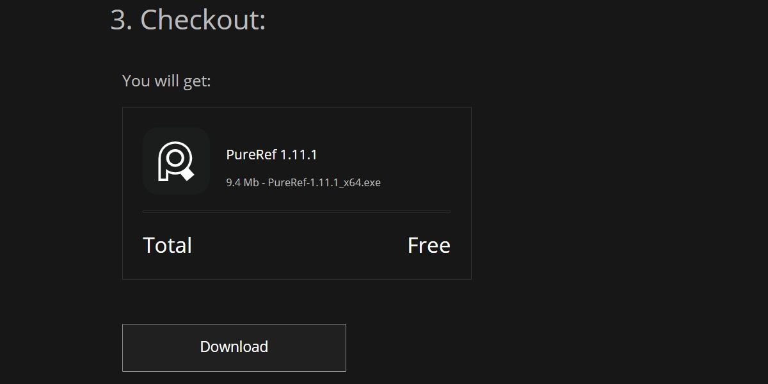Click the version number 1.11.1 in the title

point(299,155)
